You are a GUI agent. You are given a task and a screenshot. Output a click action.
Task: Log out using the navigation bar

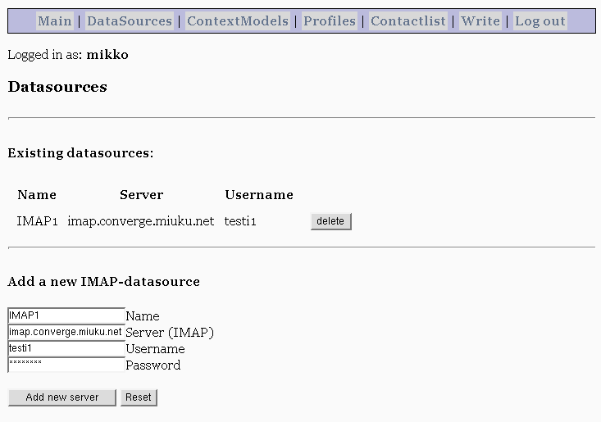pos(540,20)
